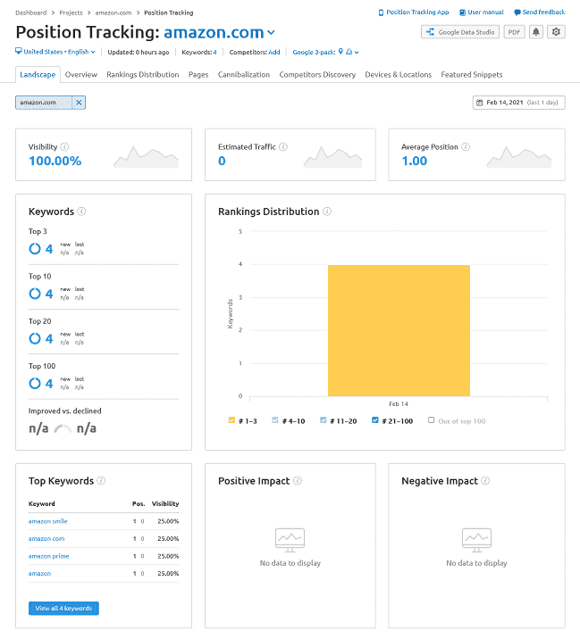Switch to Competitors Discovery tab
Viewport: 580px width, 639px height.
pos(317,75)
